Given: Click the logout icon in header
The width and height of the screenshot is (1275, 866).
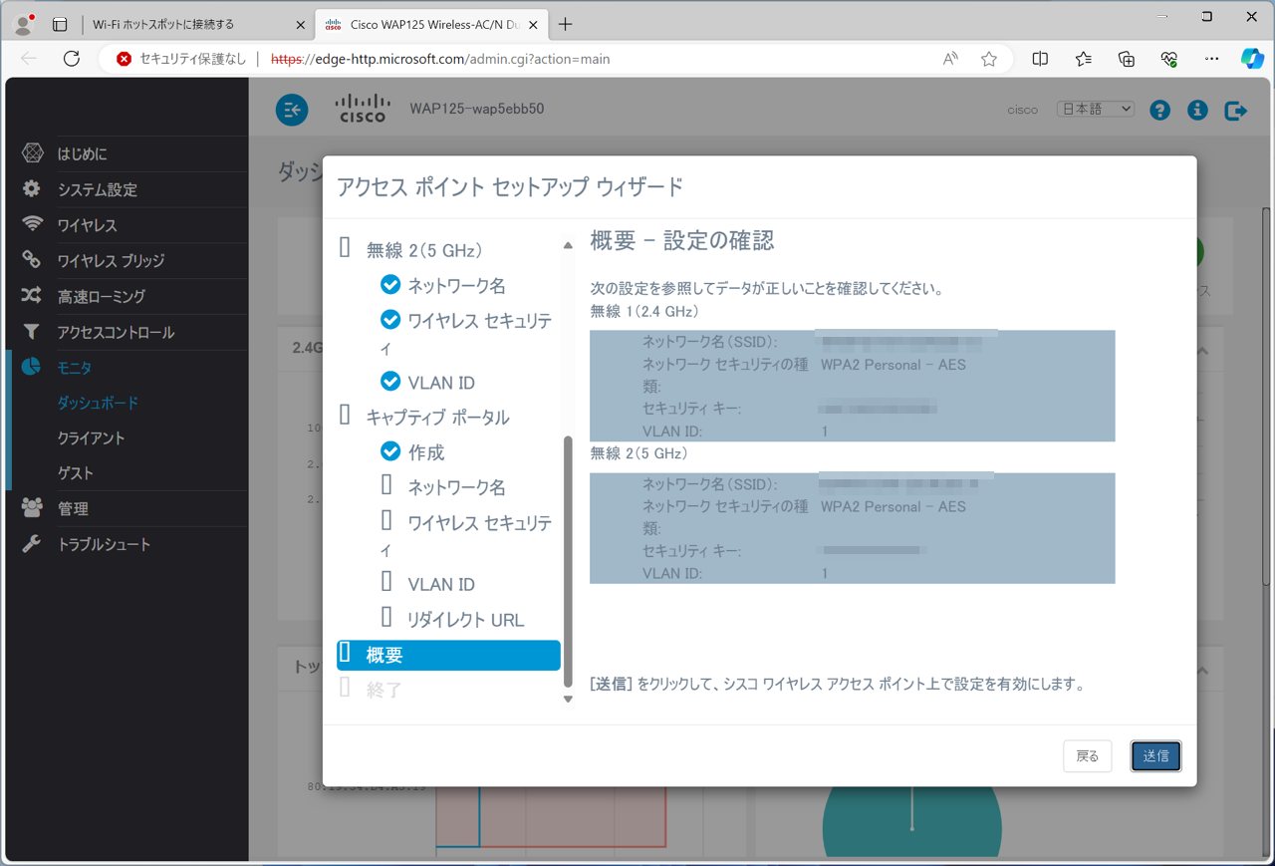Looking at the screenshot, I should tap(1236, 110).
